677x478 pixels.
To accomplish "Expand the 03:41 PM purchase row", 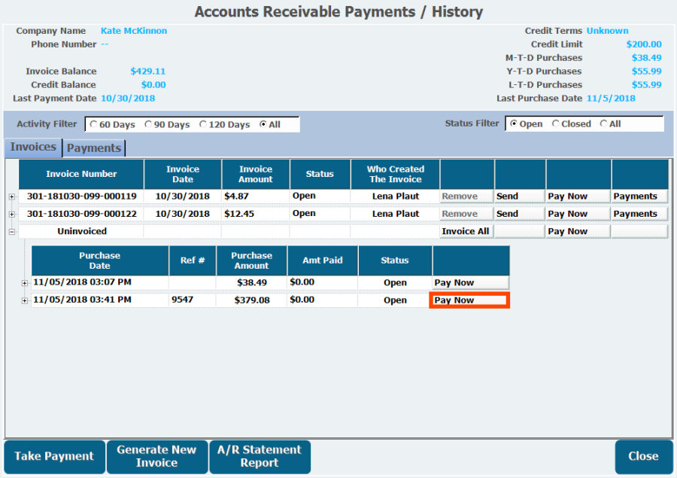I will tap(24, 300).
